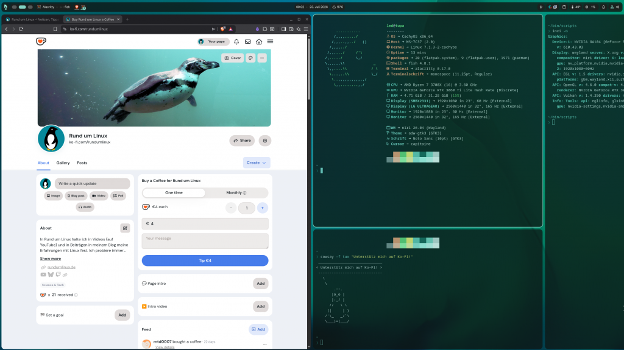Open browser main menu icon
This screenshot has height=350, width=624.
(x=306, y=29)
